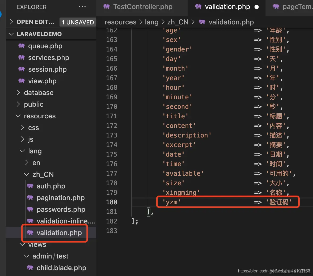Click line number 183 in the gutter
313x276 pixels.
[112, 231]
